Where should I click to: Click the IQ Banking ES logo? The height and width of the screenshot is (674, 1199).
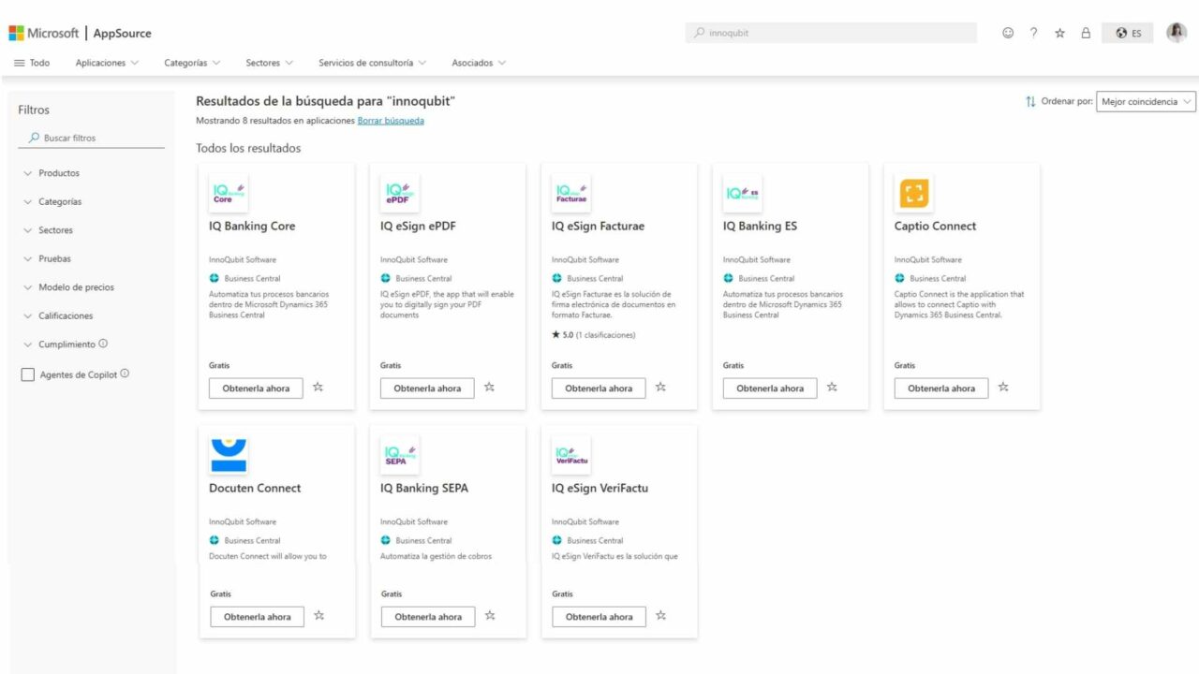point(743,193)
